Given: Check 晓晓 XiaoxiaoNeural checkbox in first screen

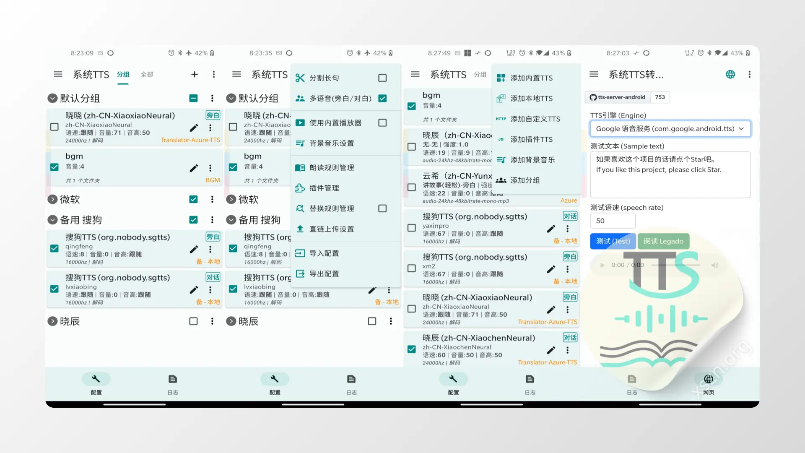Looking at the screenshot, I should coord(55,127).
